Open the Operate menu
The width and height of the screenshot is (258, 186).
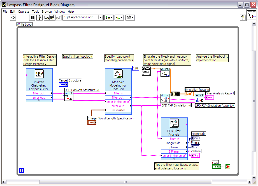pos(24,12)
